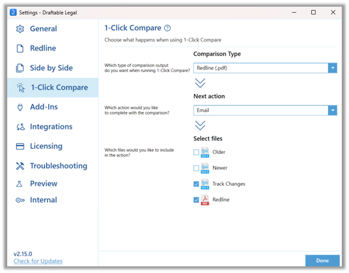
Task: Click the Track Changes DOCX file icon
Action: (x=205, y=184)
